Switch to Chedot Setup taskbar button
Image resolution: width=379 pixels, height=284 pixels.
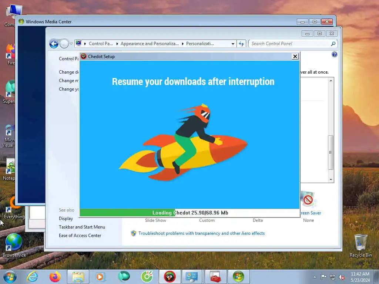click(x=170, y=277)
